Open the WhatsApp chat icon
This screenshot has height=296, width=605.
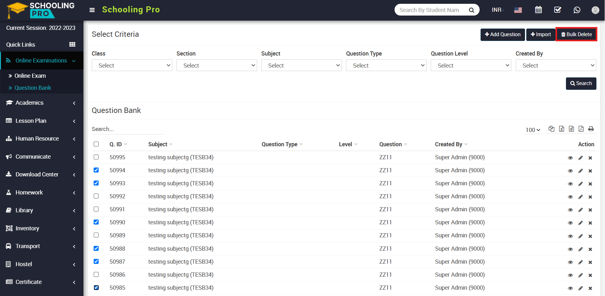pyautogui.click(x=577, y=10)
